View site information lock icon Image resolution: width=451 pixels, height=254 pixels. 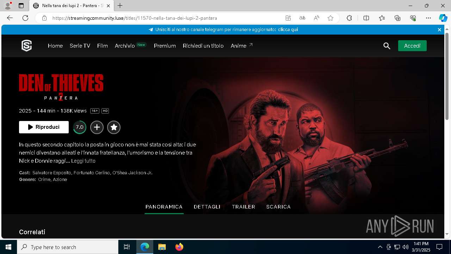tap(44, 18)
